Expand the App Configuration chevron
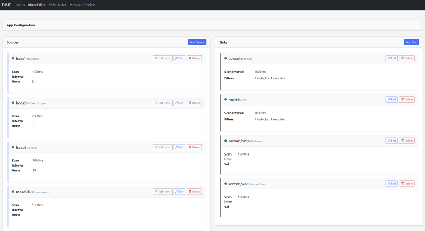 tap(417, 25)
